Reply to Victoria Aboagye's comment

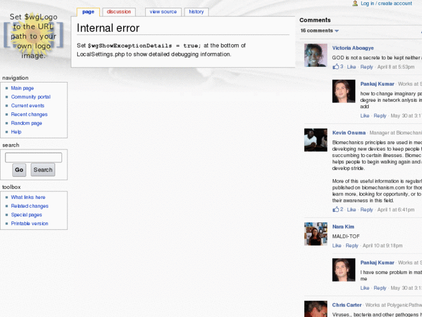366,67
